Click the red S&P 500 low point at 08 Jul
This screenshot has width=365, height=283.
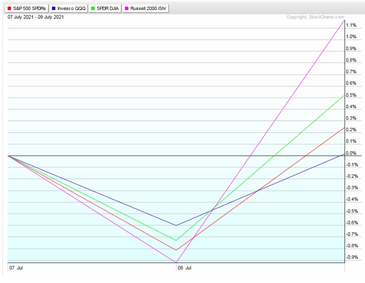tap(176, 250)
